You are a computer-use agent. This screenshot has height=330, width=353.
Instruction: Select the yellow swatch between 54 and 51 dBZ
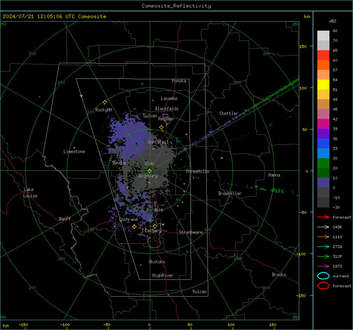(x=323, y=85)
